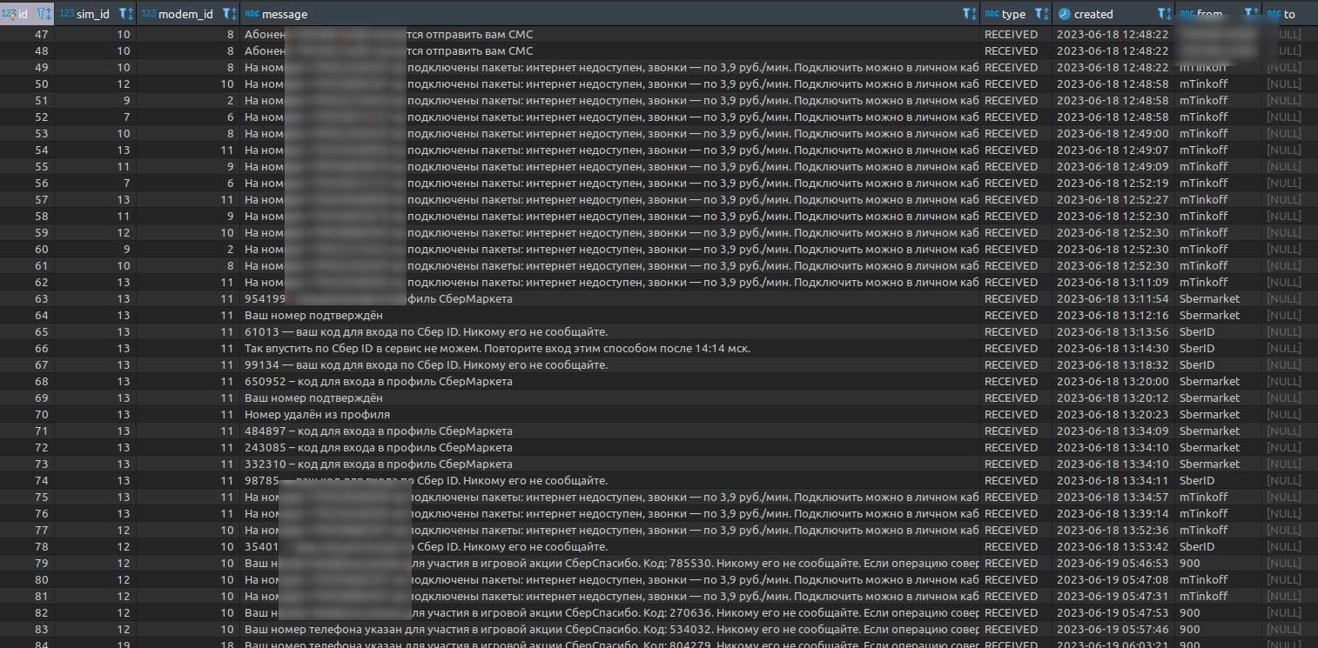
Task: Click type cell 'RECEIVED' in row 52
Action: 1011,117
